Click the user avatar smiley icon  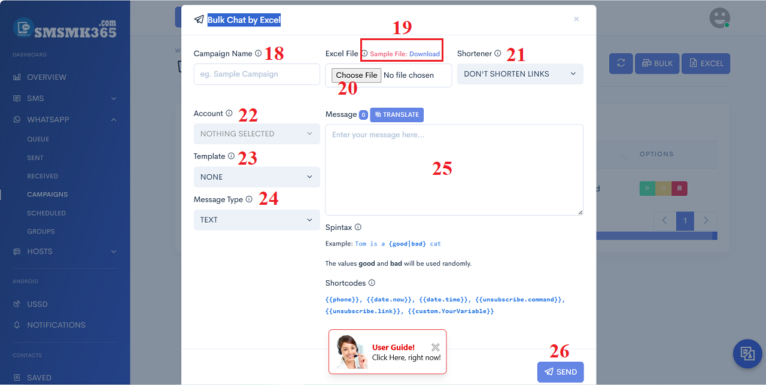[x=719, y=18]
